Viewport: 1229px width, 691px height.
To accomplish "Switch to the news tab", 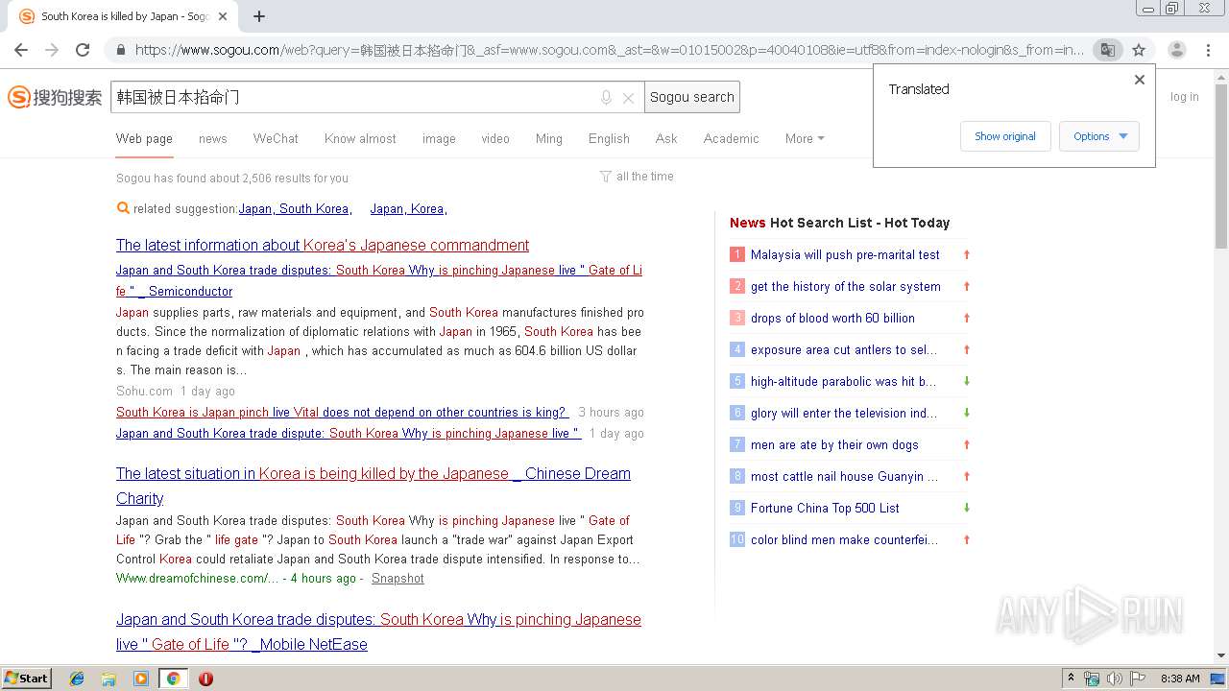I will [213, 138].
